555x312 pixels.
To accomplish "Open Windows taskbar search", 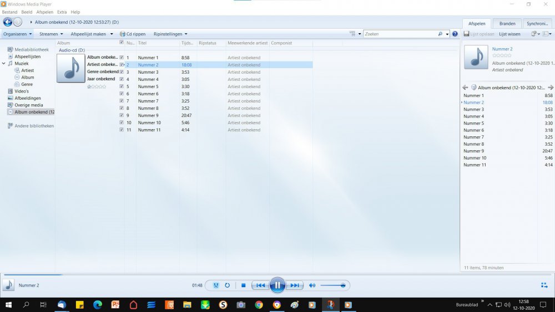I will pyautogui.click(x=26, y=305).
